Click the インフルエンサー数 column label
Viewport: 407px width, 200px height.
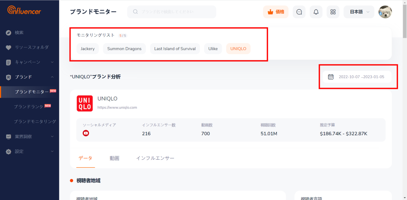coord(159,125)
